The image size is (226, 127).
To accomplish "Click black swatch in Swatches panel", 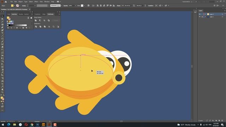I will [9, 25].
